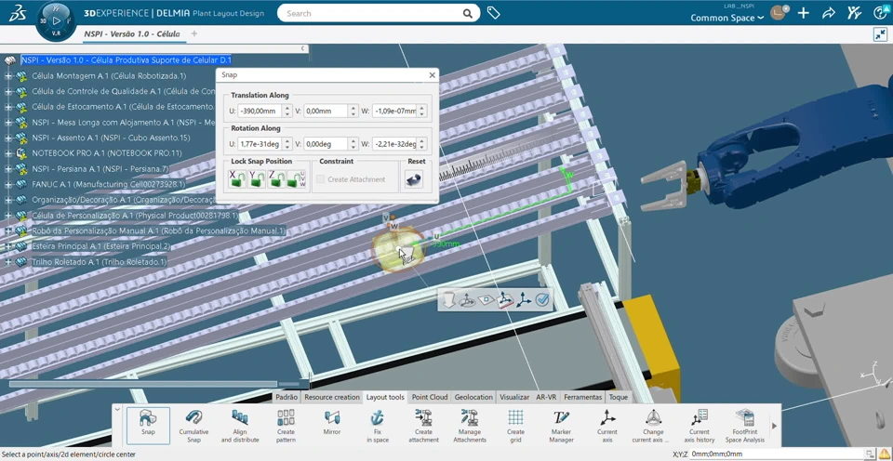Click the search magnifier icon
The width and height of the screenshot is (893, 461).
click(468, 13)
